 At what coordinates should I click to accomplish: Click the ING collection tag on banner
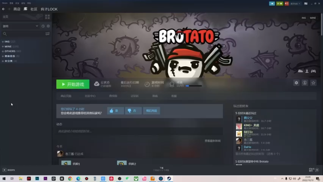(x=304, y=18)
